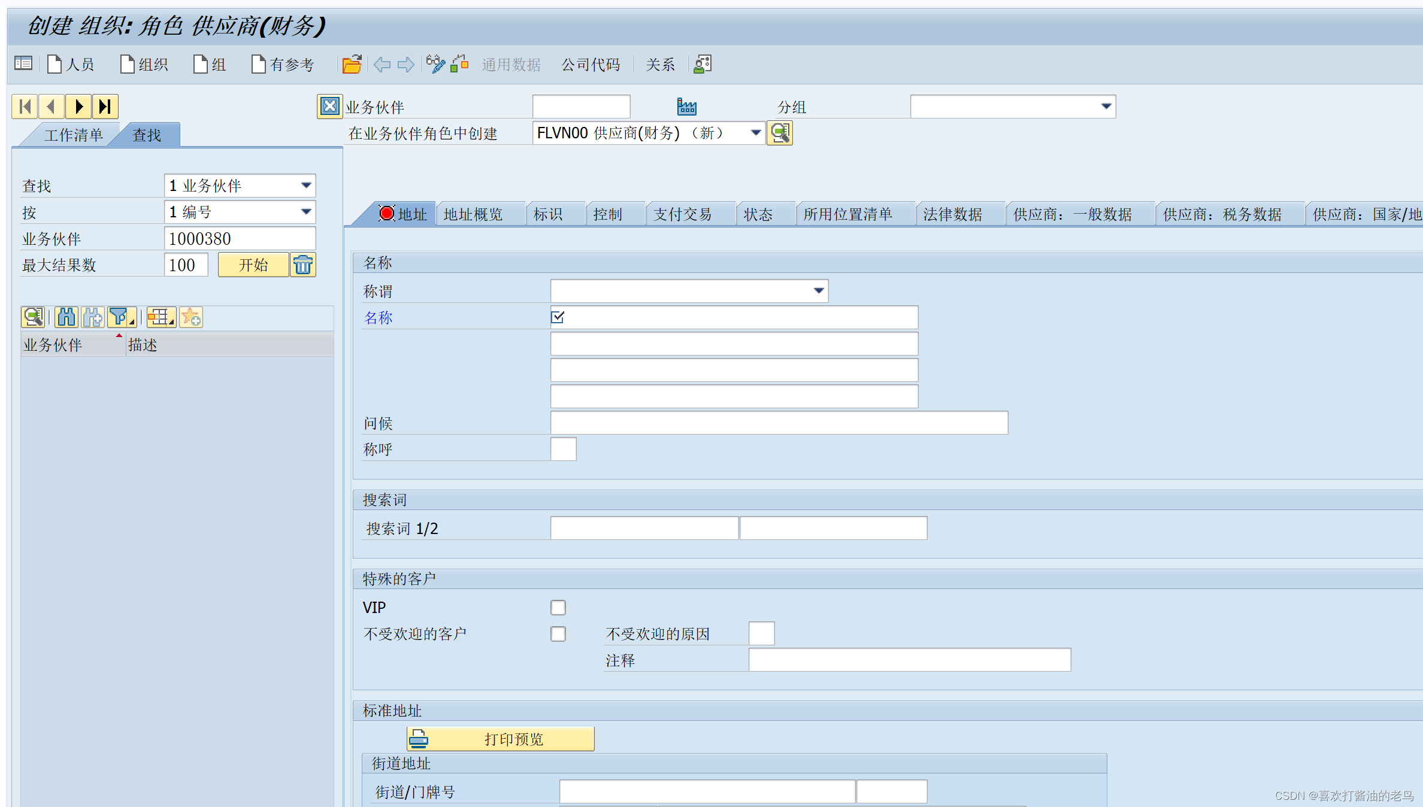Click the trash delete icon next to 开始
The width and height of the screenshot is (1423, 807).
(302, 264)
